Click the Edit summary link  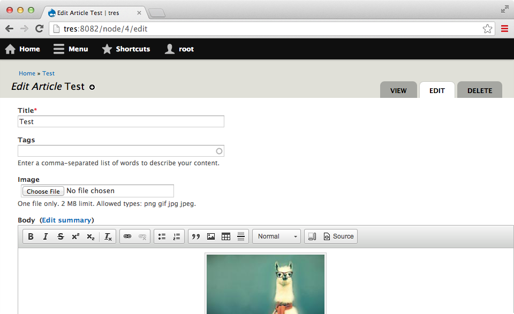point(66,219)
